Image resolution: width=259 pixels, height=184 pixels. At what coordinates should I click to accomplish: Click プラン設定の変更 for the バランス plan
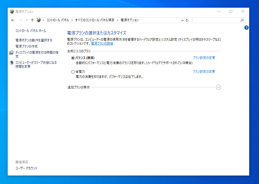pyautogui.click(x=204, y=58)
